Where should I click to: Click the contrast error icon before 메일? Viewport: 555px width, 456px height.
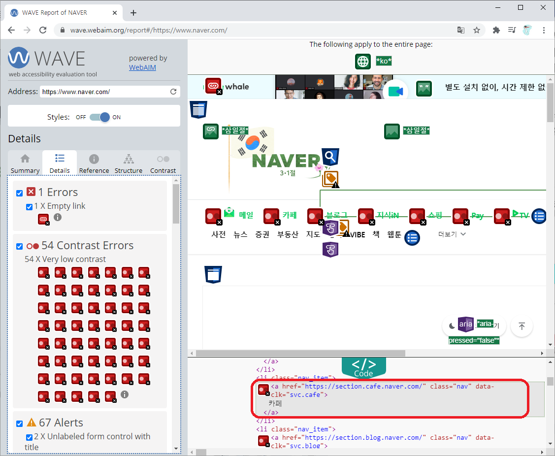click(x=213, y=216)
